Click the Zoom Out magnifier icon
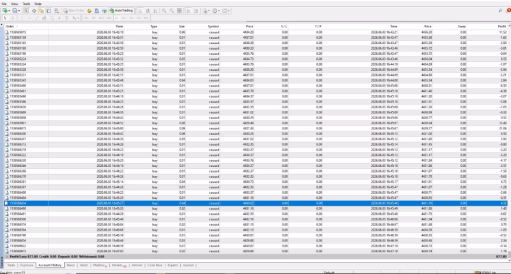Viewport: 511px width, 274px height. [171, 11]
